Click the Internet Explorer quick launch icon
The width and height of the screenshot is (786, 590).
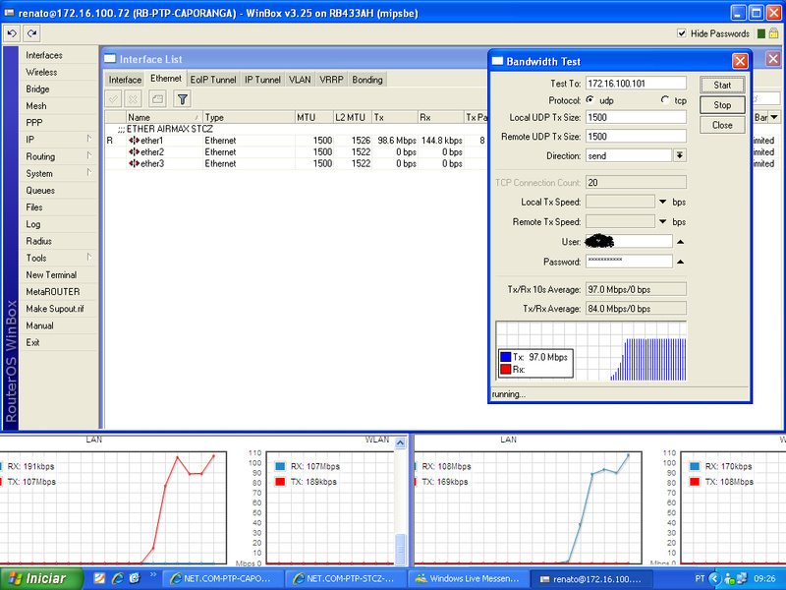[117, 578]
